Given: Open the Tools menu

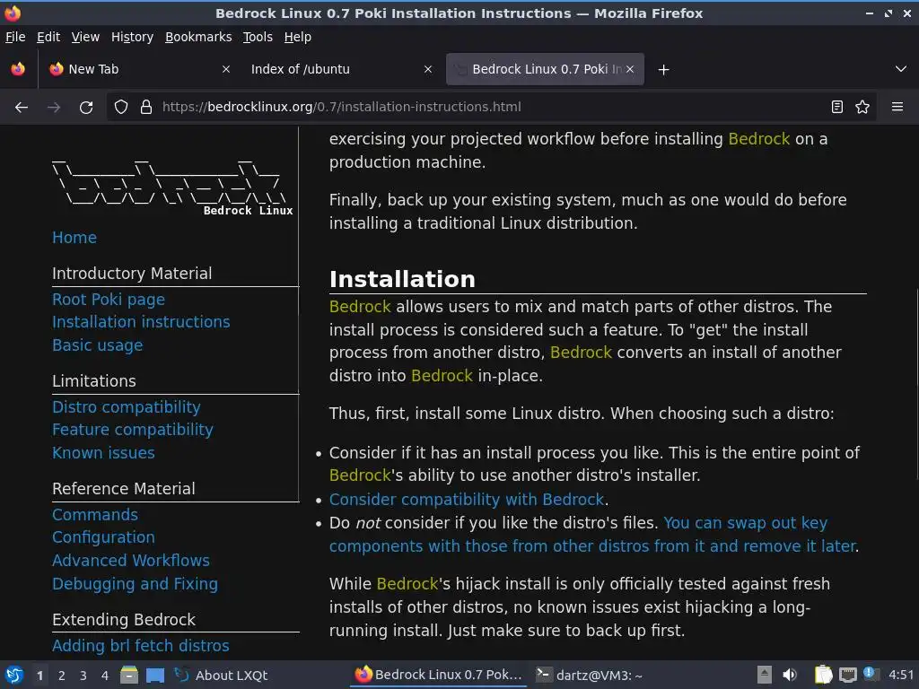Looking at the screenshot, I should [x=258, y=37].
